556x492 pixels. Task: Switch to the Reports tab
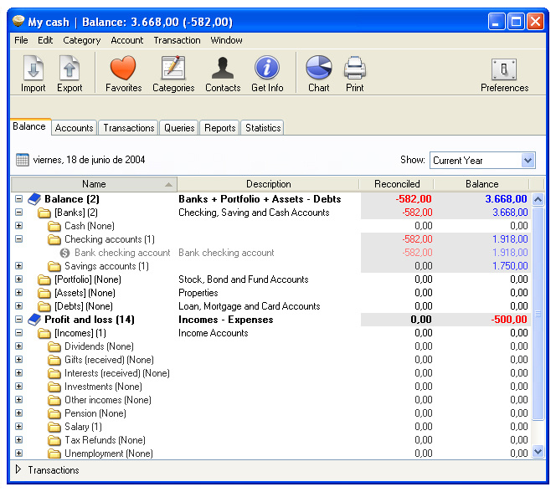[x=219, y=128]
